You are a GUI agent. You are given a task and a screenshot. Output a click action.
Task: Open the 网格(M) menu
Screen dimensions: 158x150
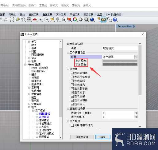coord(5,6)
